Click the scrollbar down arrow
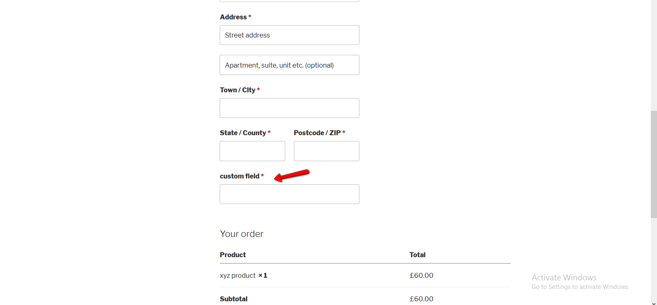This screenshot has width=657, height=305. 654,303
